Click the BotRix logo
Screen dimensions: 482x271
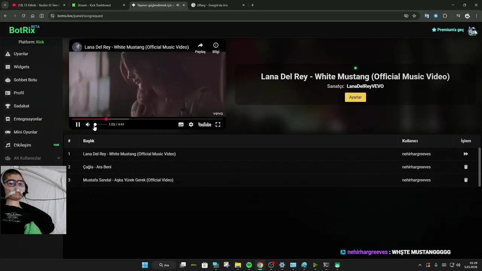[x=24, y=30]
